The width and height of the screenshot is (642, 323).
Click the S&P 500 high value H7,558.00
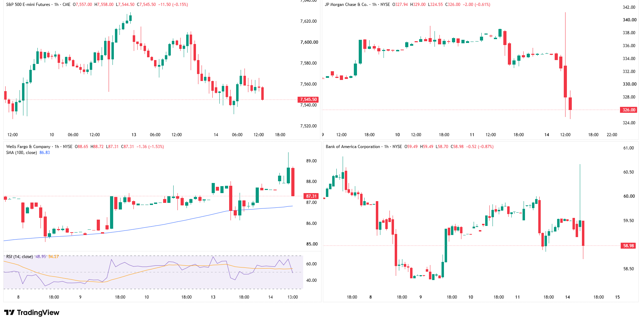point(104,5)
